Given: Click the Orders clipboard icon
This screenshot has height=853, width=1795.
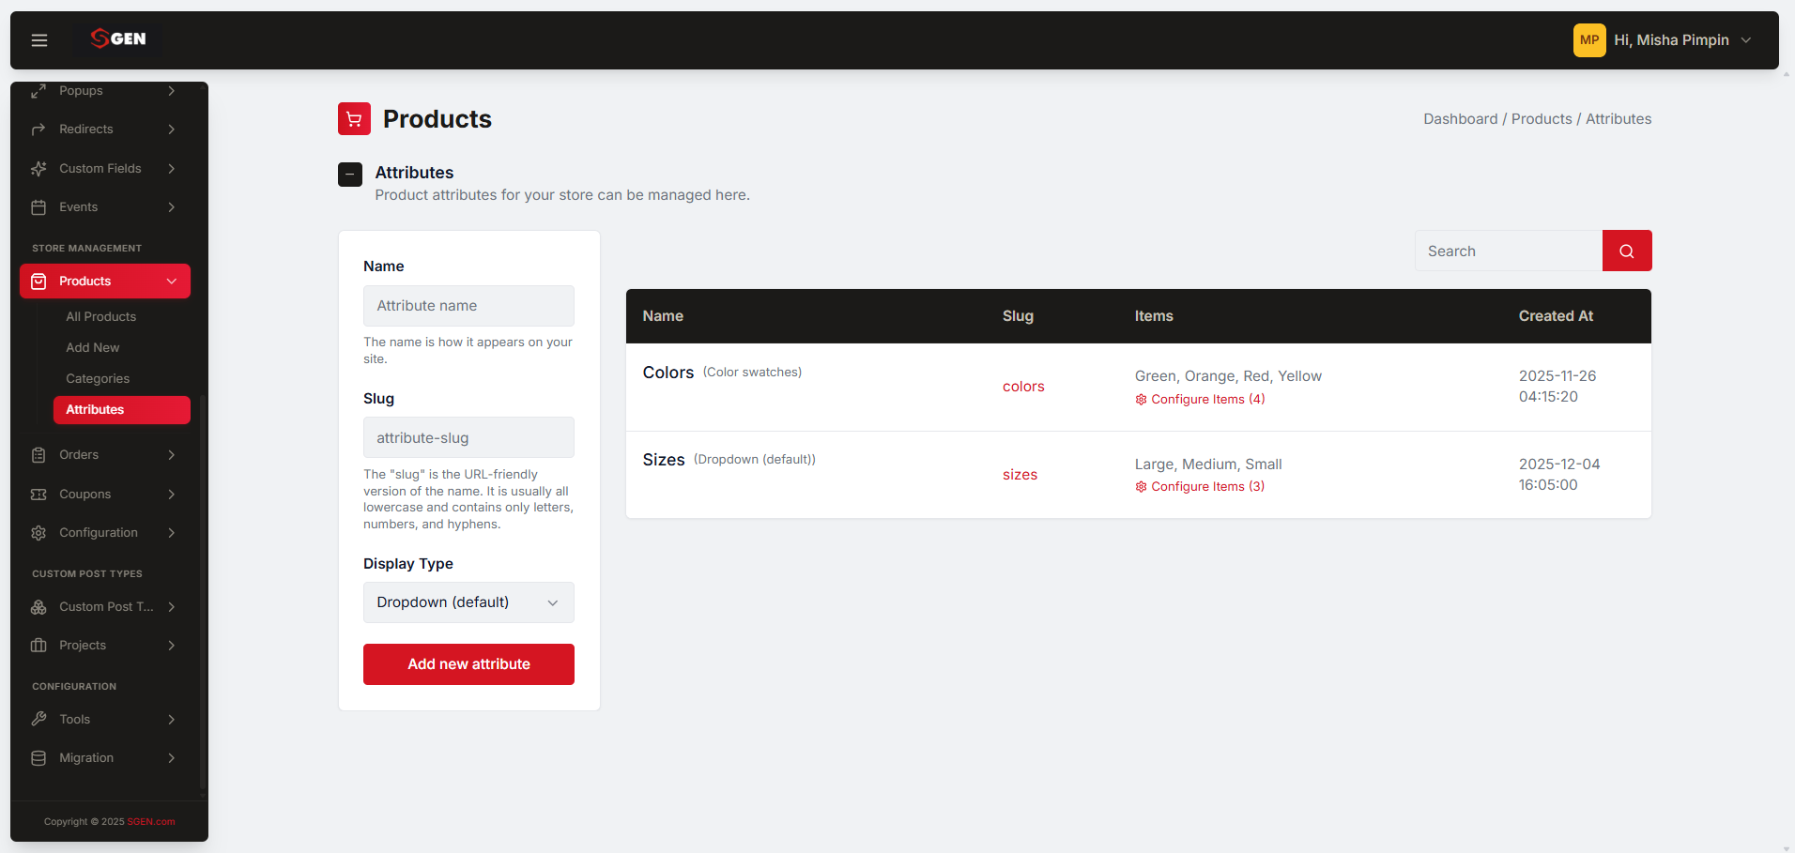Looking at the screenshot, I should [38, 455].
